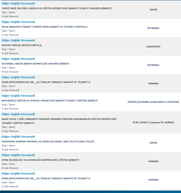Image resolution: width=181 pixels, height=193 pixels.
Task: Select BAYIROĞLU SAĞLIK VE SOSYAL HİZMETLER name
Action: click(50, 101)
